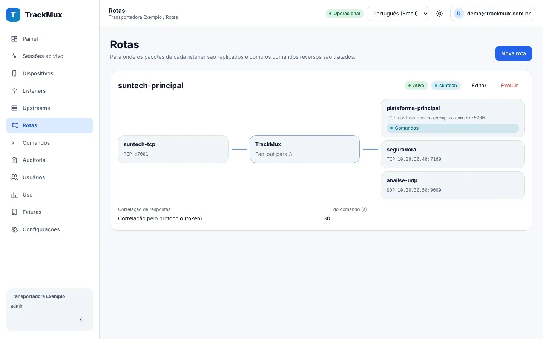The width and height of the screenshot is (543, 339).
Task: Open Configurações settings page
Action: [49, 229]
